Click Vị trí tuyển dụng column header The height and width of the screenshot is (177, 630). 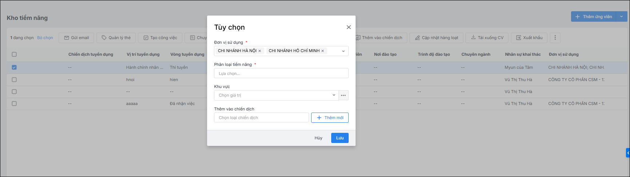point(143,54)
